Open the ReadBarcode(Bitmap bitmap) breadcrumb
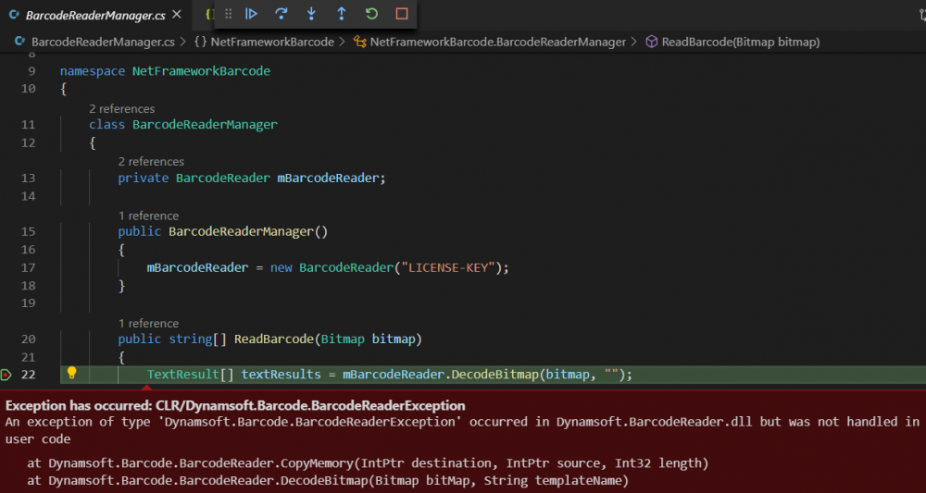 tap(740, 42)
